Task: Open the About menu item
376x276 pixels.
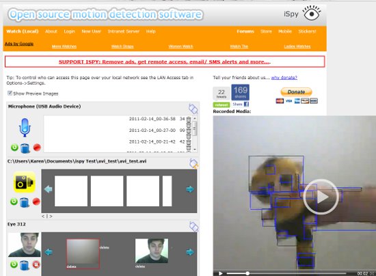Action: pos(51,31)
